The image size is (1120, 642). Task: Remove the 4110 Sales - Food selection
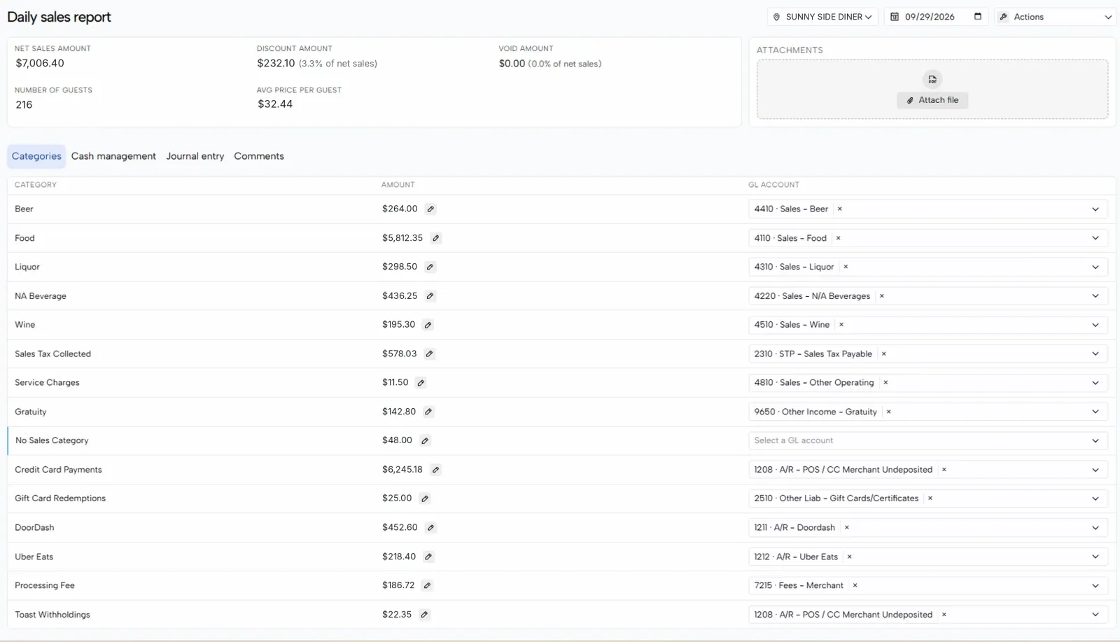click(838, 238)
